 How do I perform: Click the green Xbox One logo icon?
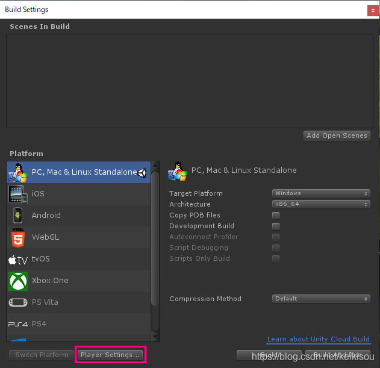click(x=18, y=281)
